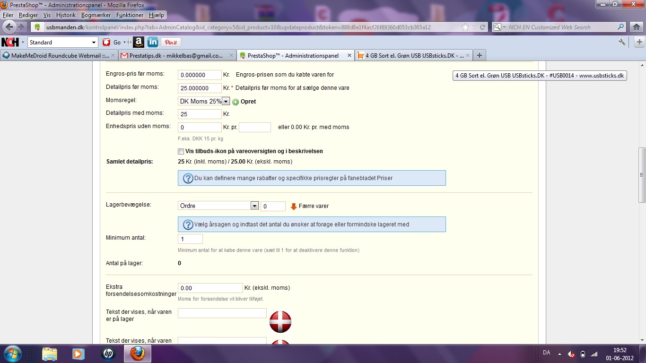Open the Vis menu

click(x=47, y=15)
